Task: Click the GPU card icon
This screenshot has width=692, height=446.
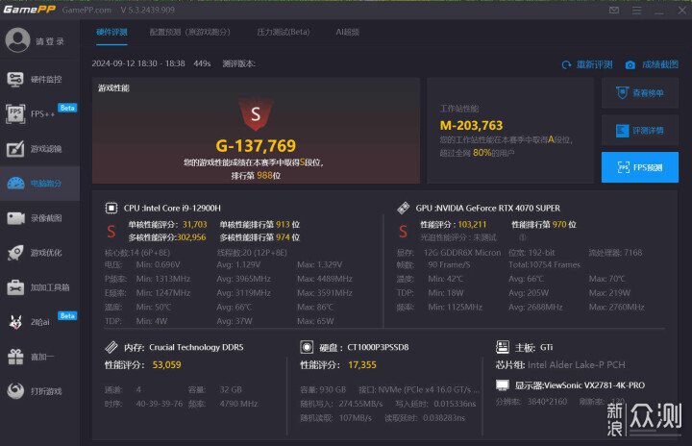Action: (404, 208)
